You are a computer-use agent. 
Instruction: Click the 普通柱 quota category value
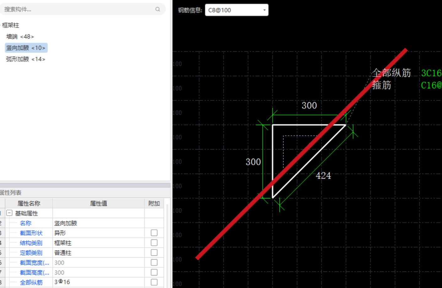coord(99,253)
